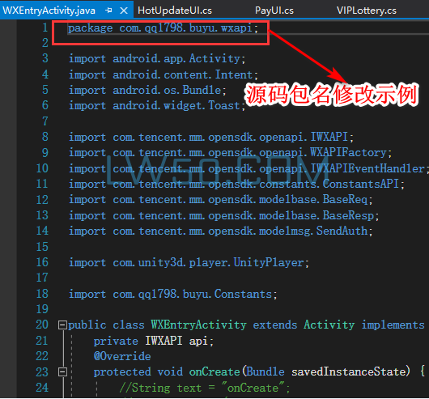
Task: Click the SendAuth import line
Action: click(221, 231)
